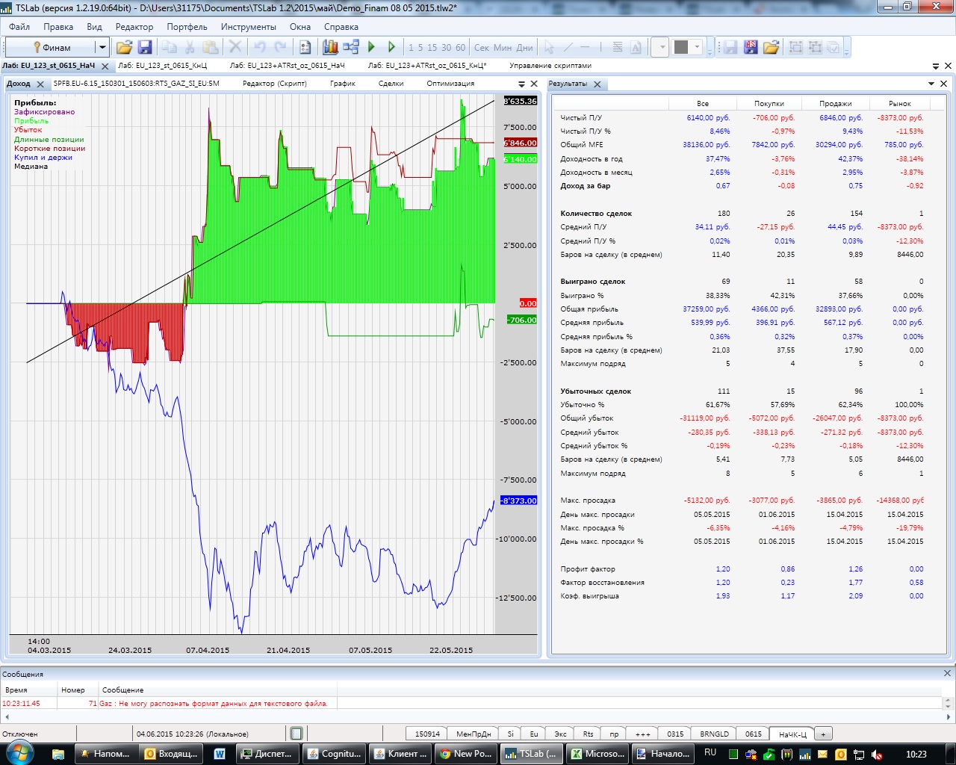Open Chrome from the Windows taskbar

[x=466, y=754]
